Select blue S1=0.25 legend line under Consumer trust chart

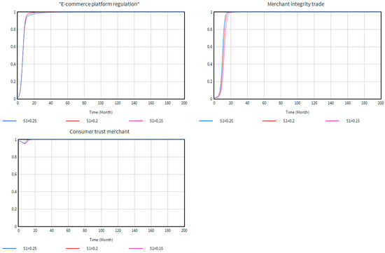click(x=9, y=248)
